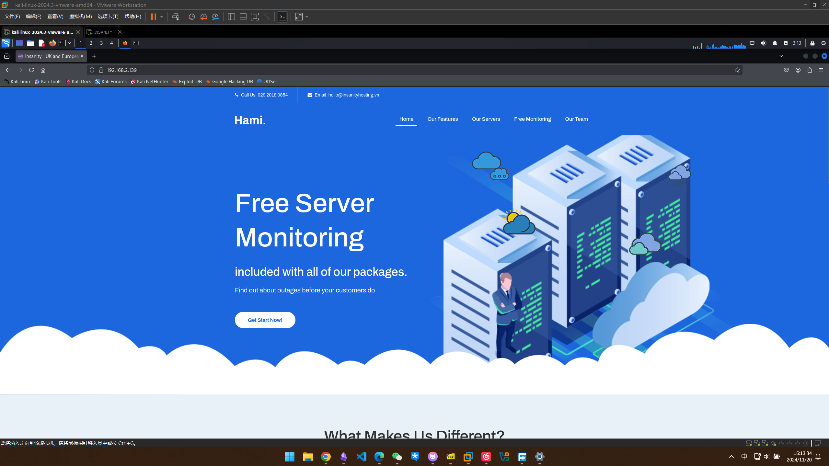
Task: Click the VMware console view icon
Action: (x=282, y=17)
